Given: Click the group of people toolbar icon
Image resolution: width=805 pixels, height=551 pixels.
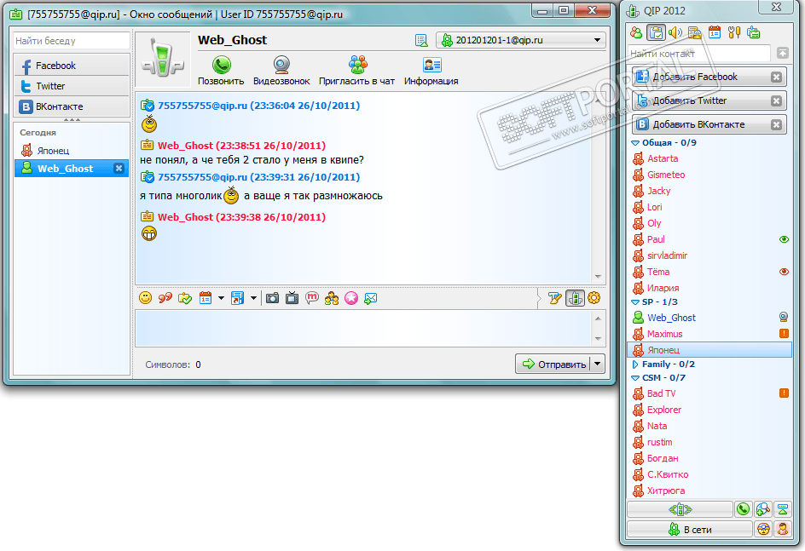Looking at the screenshot, I should tap(331, 298).
